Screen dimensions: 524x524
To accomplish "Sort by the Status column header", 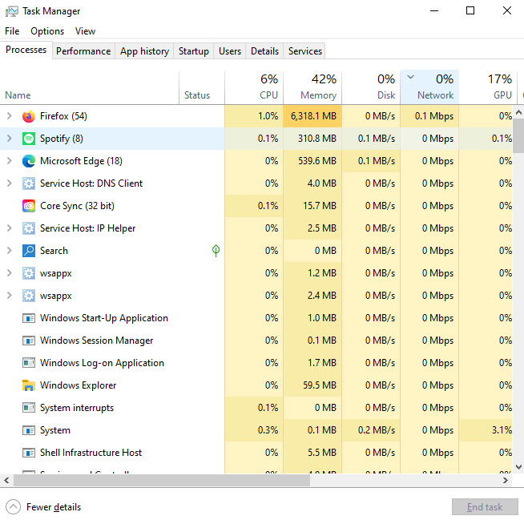I will click(x=202, y=87).
